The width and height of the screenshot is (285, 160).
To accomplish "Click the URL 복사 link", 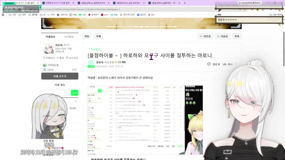I will coord(228,64).
